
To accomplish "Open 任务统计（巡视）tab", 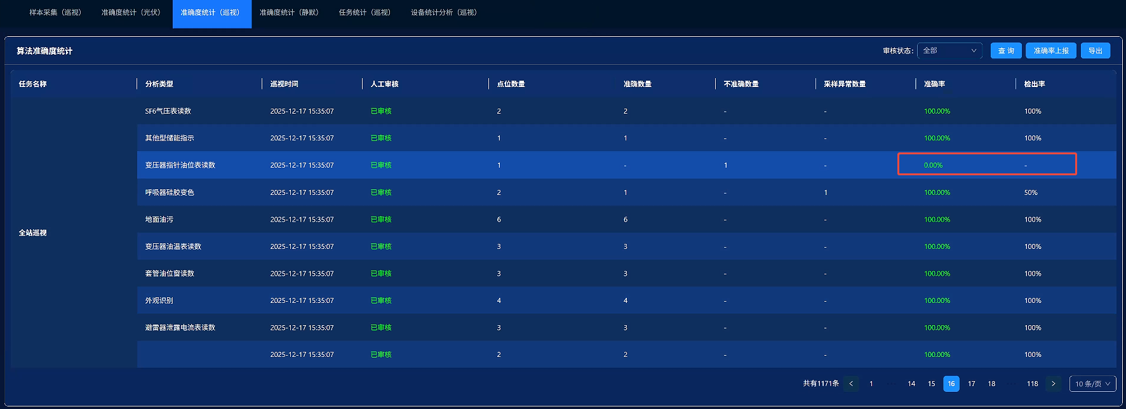I will (365, 13).
